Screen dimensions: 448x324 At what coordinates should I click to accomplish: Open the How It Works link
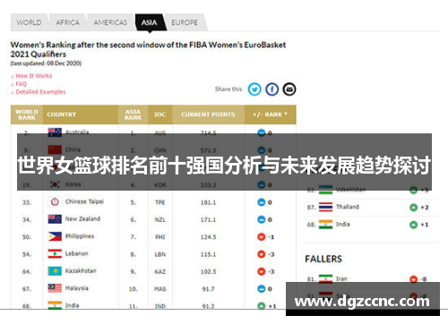34,76
